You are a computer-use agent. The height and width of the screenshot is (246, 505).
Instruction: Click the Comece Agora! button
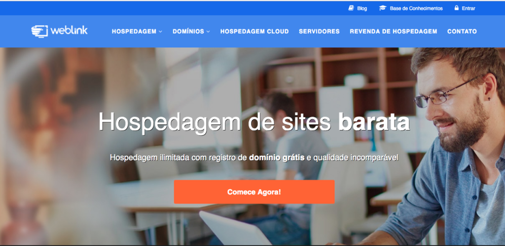coord(254,192)
